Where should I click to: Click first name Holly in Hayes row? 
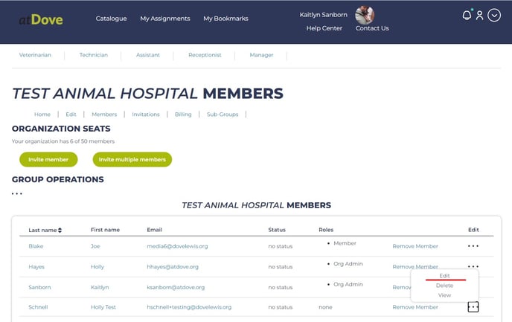[x=97, y=266]
